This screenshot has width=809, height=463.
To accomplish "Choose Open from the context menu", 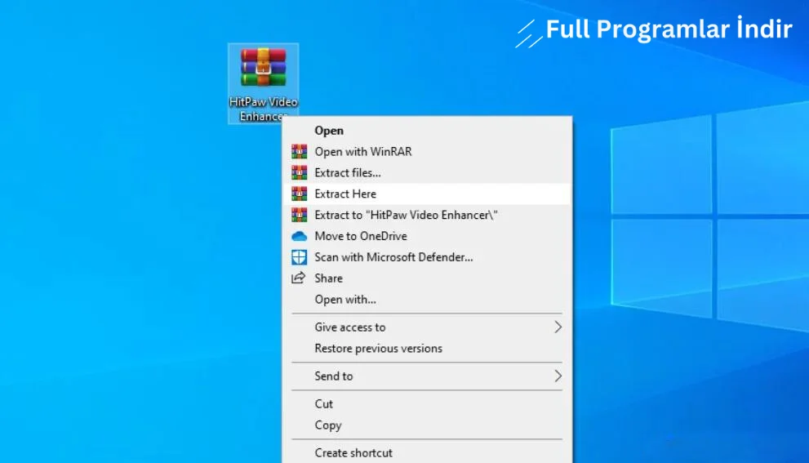I will [427, 131].
